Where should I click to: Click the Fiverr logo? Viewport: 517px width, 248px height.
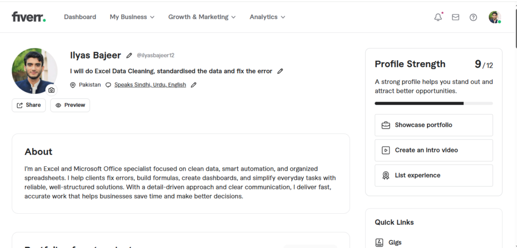[29, 17]
